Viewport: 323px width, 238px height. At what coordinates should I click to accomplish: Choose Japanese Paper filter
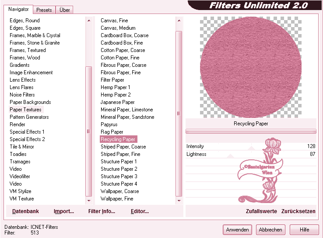[117, 102]
